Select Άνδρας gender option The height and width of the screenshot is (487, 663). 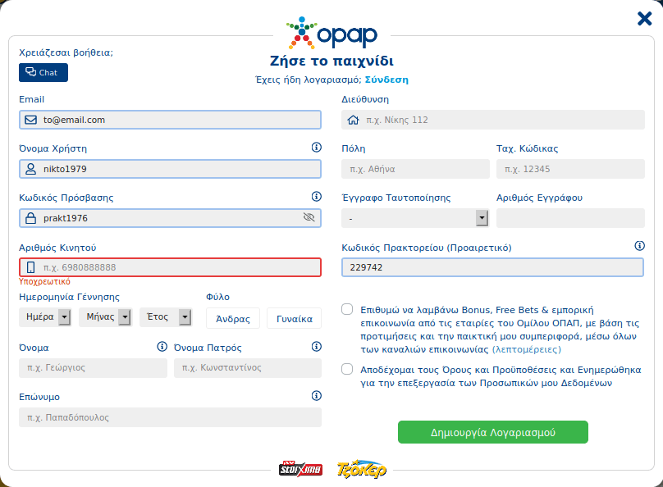coord(233,318)
